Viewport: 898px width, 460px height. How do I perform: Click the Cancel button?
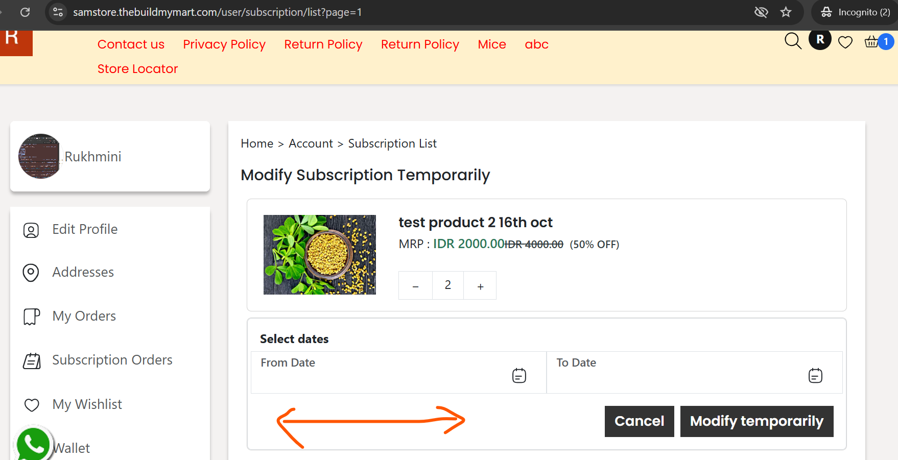pyautogui.click(x=639, y=421)
